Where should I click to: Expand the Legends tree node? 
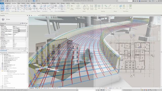click(1, 86)
